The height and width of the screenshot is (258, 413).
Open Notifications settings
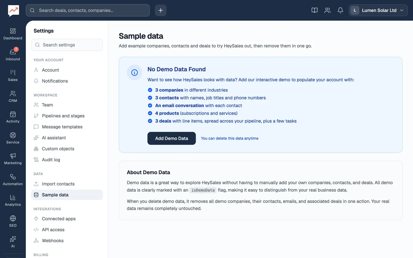tap(67, 81)
